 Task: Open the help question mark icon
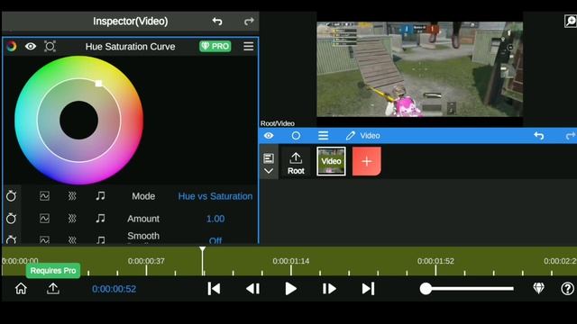(x=567, y=288)
